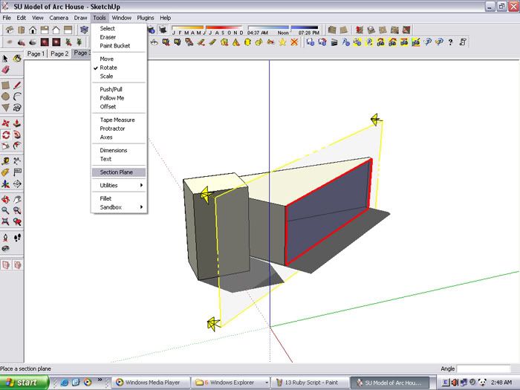This screenshot has height=390, width=520.
Task: Choose Tape Measure from Tools menu
Action: [x=118, y=120]
